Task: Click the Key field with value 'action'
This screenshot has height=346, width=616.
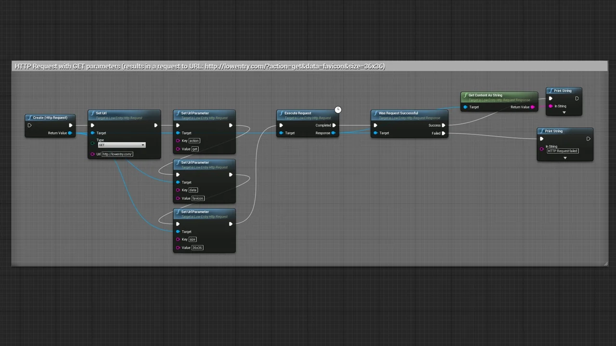Action: (194, 141)
